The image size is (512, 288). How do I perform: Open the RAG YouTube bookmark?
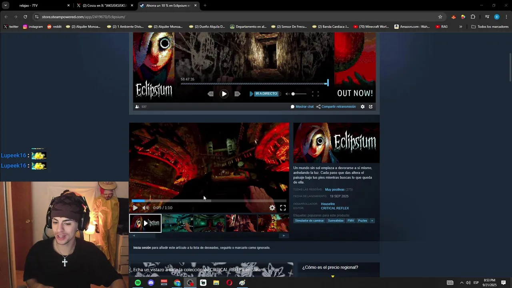(x=442, y=27)
